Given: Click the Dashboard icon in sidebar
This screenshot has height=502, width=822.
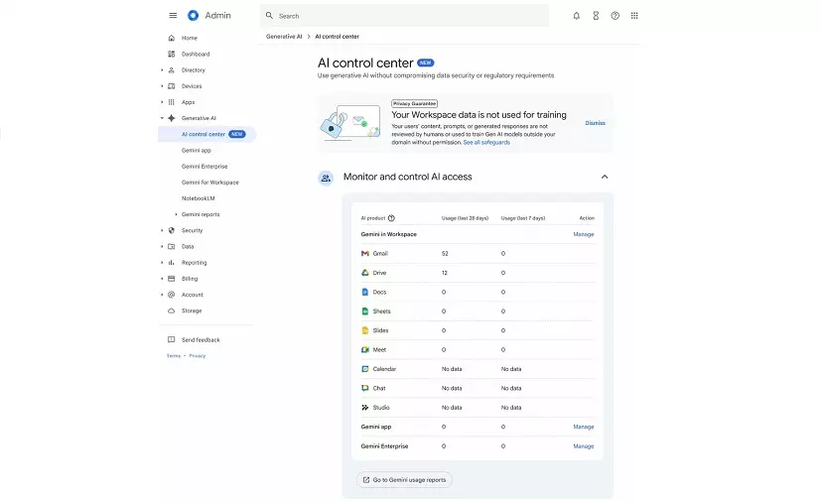Looking at the screenshot, I should point(172,54).
